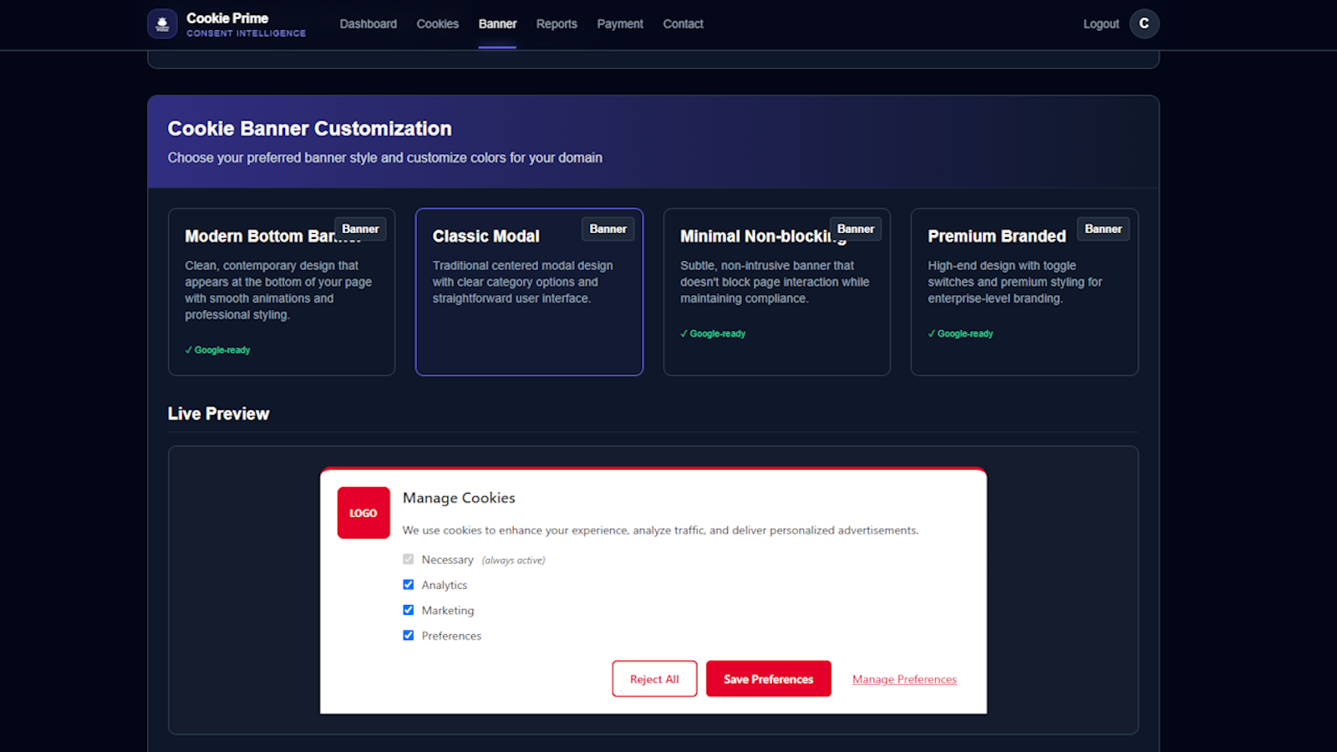
Task: Click Google-ready label under Minimal Non-blocking
Action: pos(713,333)
